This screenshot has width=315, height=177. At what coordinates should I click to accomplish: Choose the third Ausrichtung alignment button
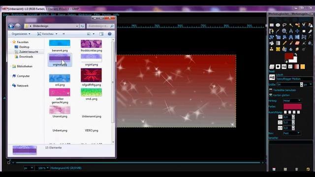[x=294, y=112]
